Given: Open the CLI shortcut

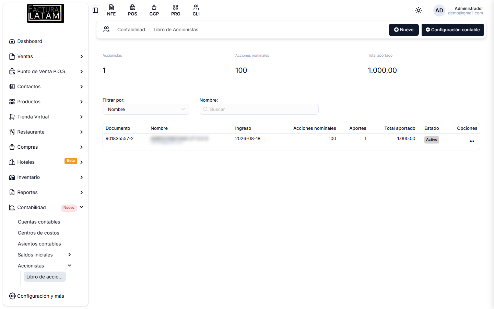Looking at the screenshot, I should pyautogui.click(x=196, y=10).
